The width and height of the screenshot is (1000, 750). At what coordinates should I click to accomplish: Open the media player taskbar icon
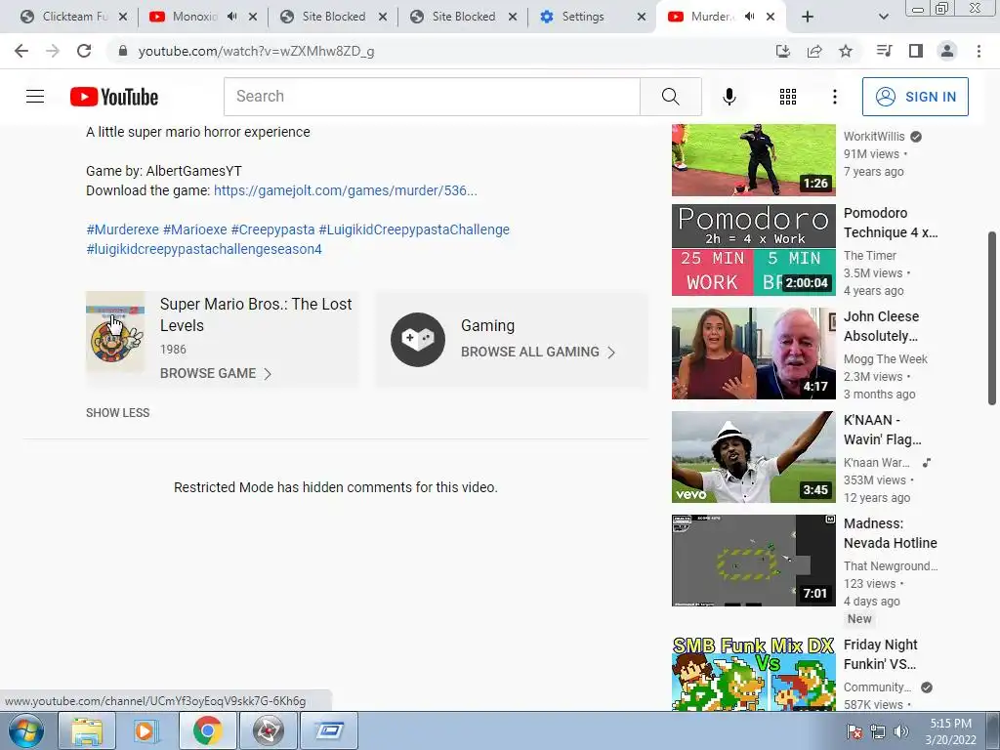pos(145,730)
